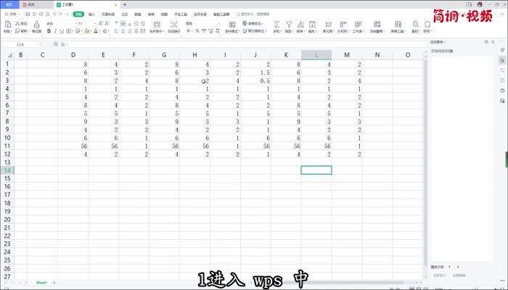Click the Paste icon

[x=8, y=24]
